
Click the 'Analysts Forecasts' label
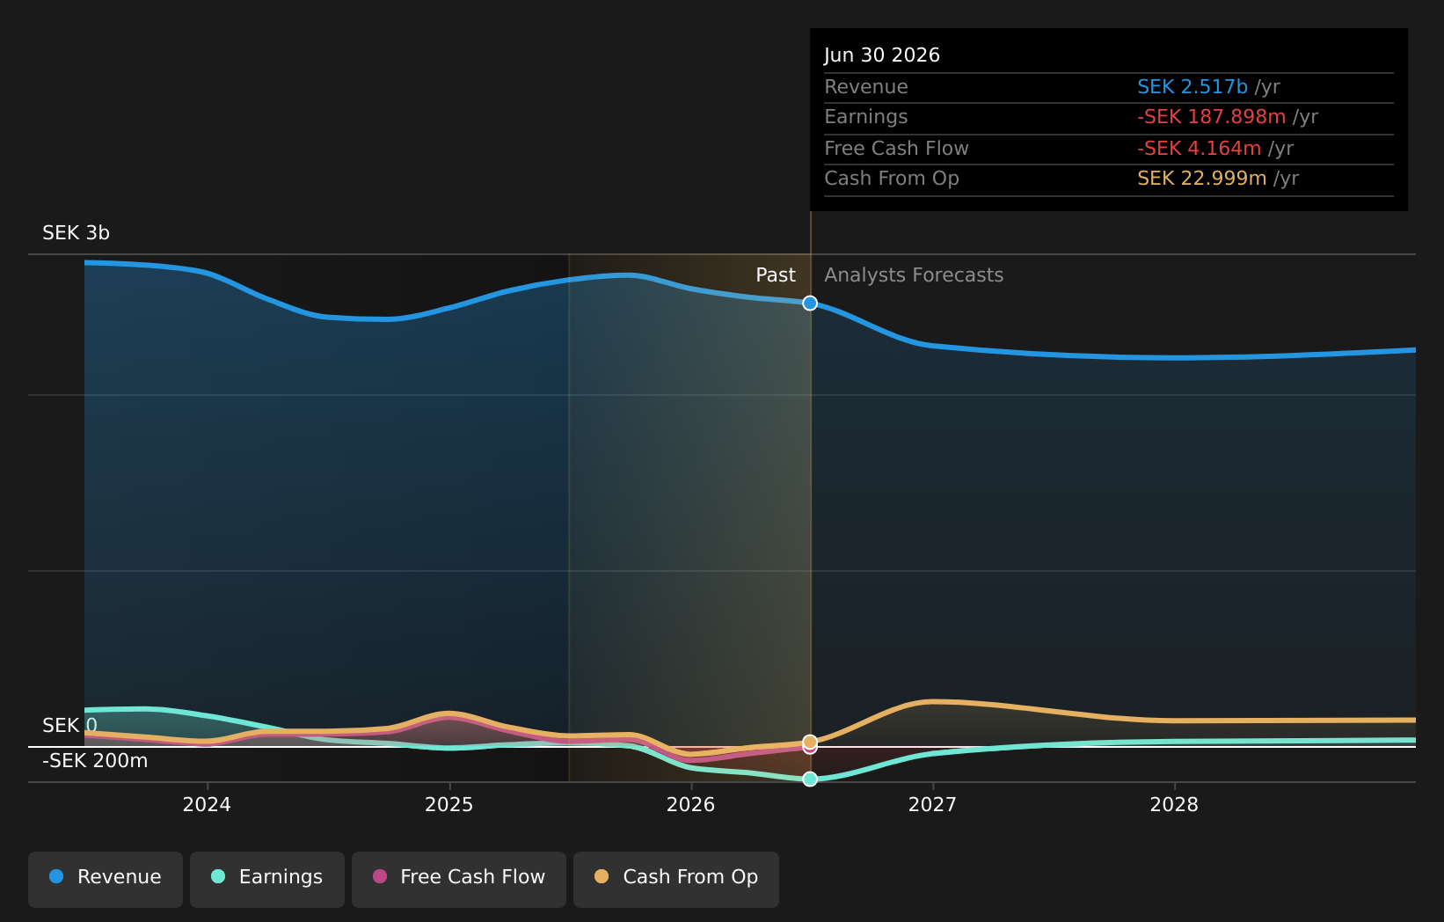point(914,275)
